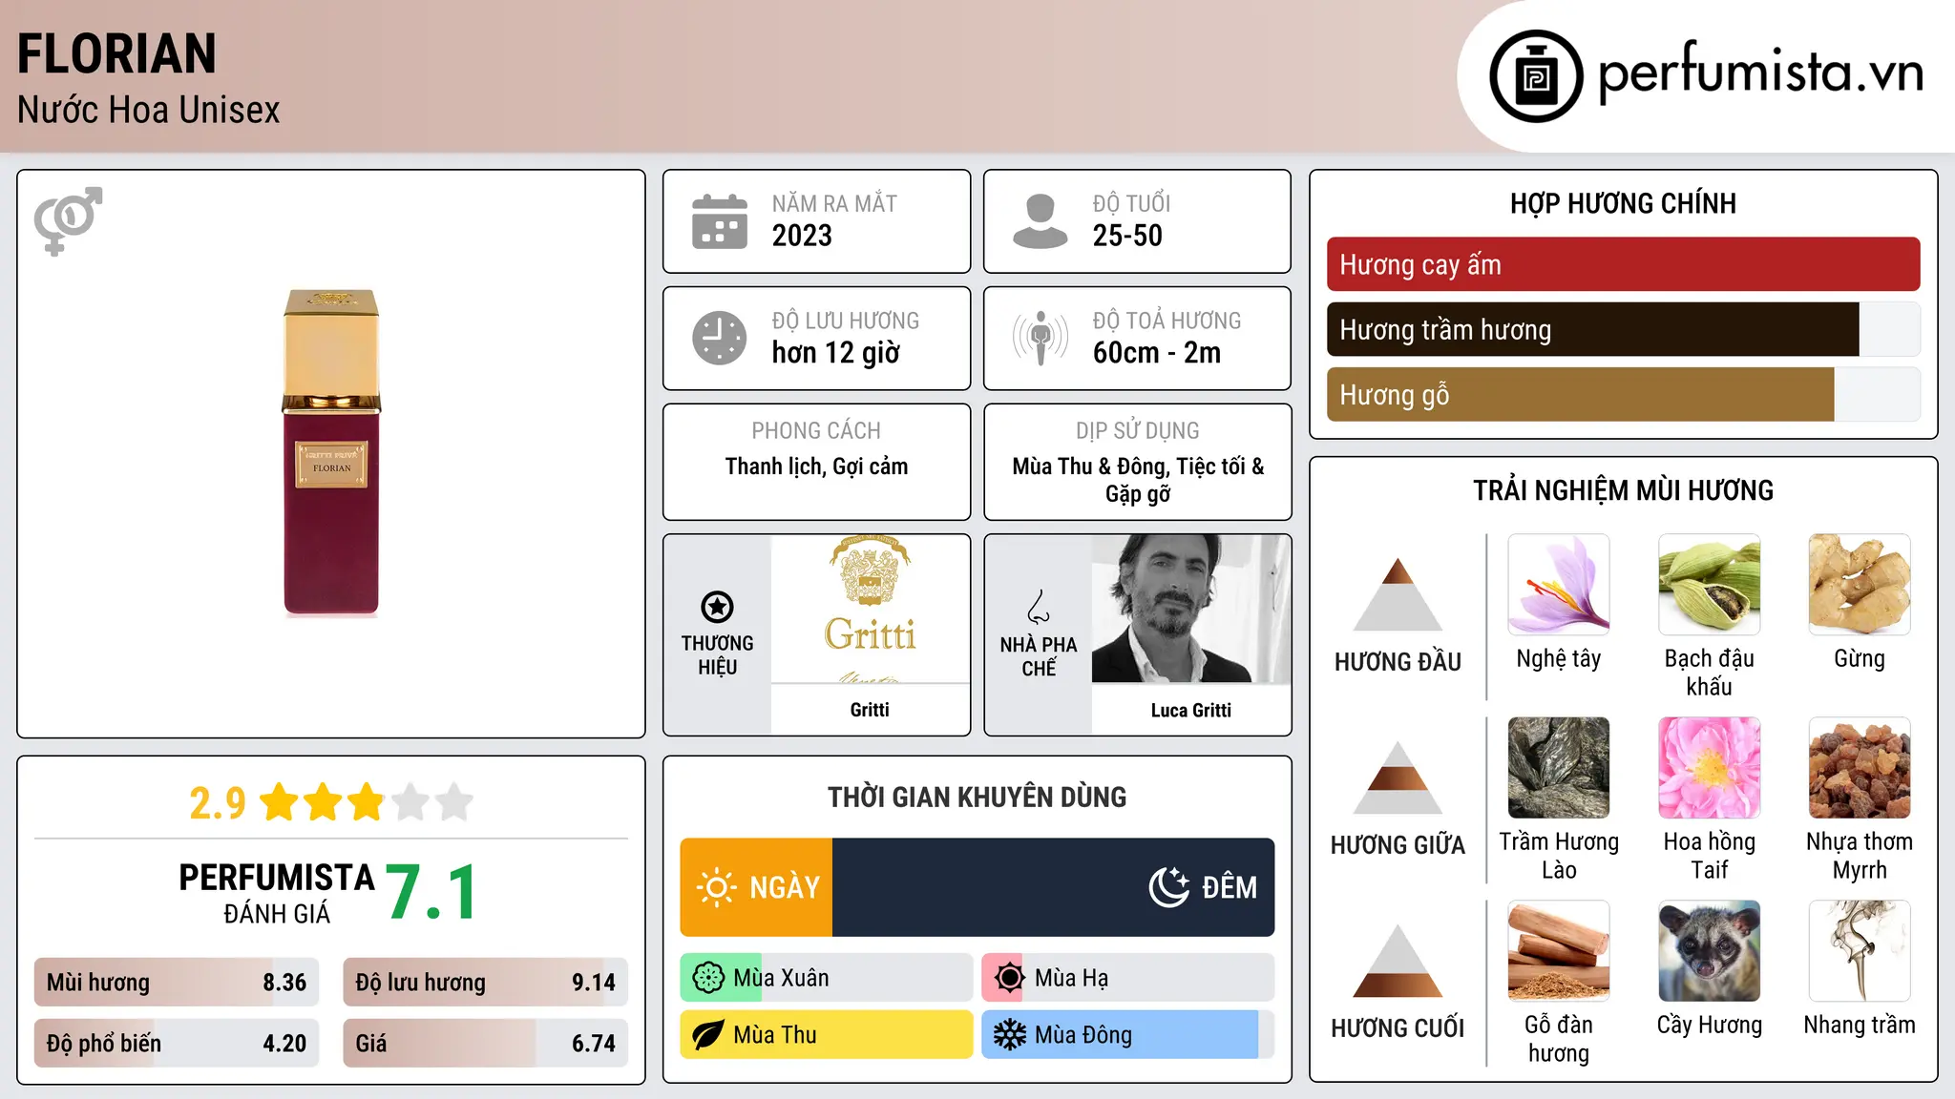Screen dimensions: 1955x1099
Task: Click the Trải nghiệm mùi hương heading
Action: [1623, 490]
